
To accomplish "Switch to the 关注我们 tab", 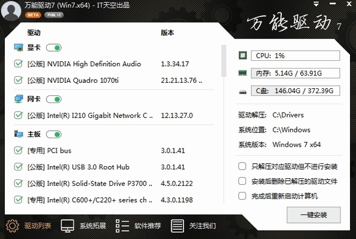I will pos(202,226).
